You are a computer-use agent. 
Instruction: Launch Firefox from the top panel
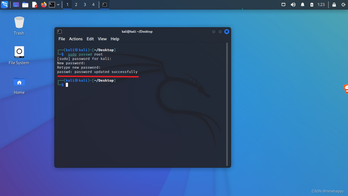click(43, 5)
